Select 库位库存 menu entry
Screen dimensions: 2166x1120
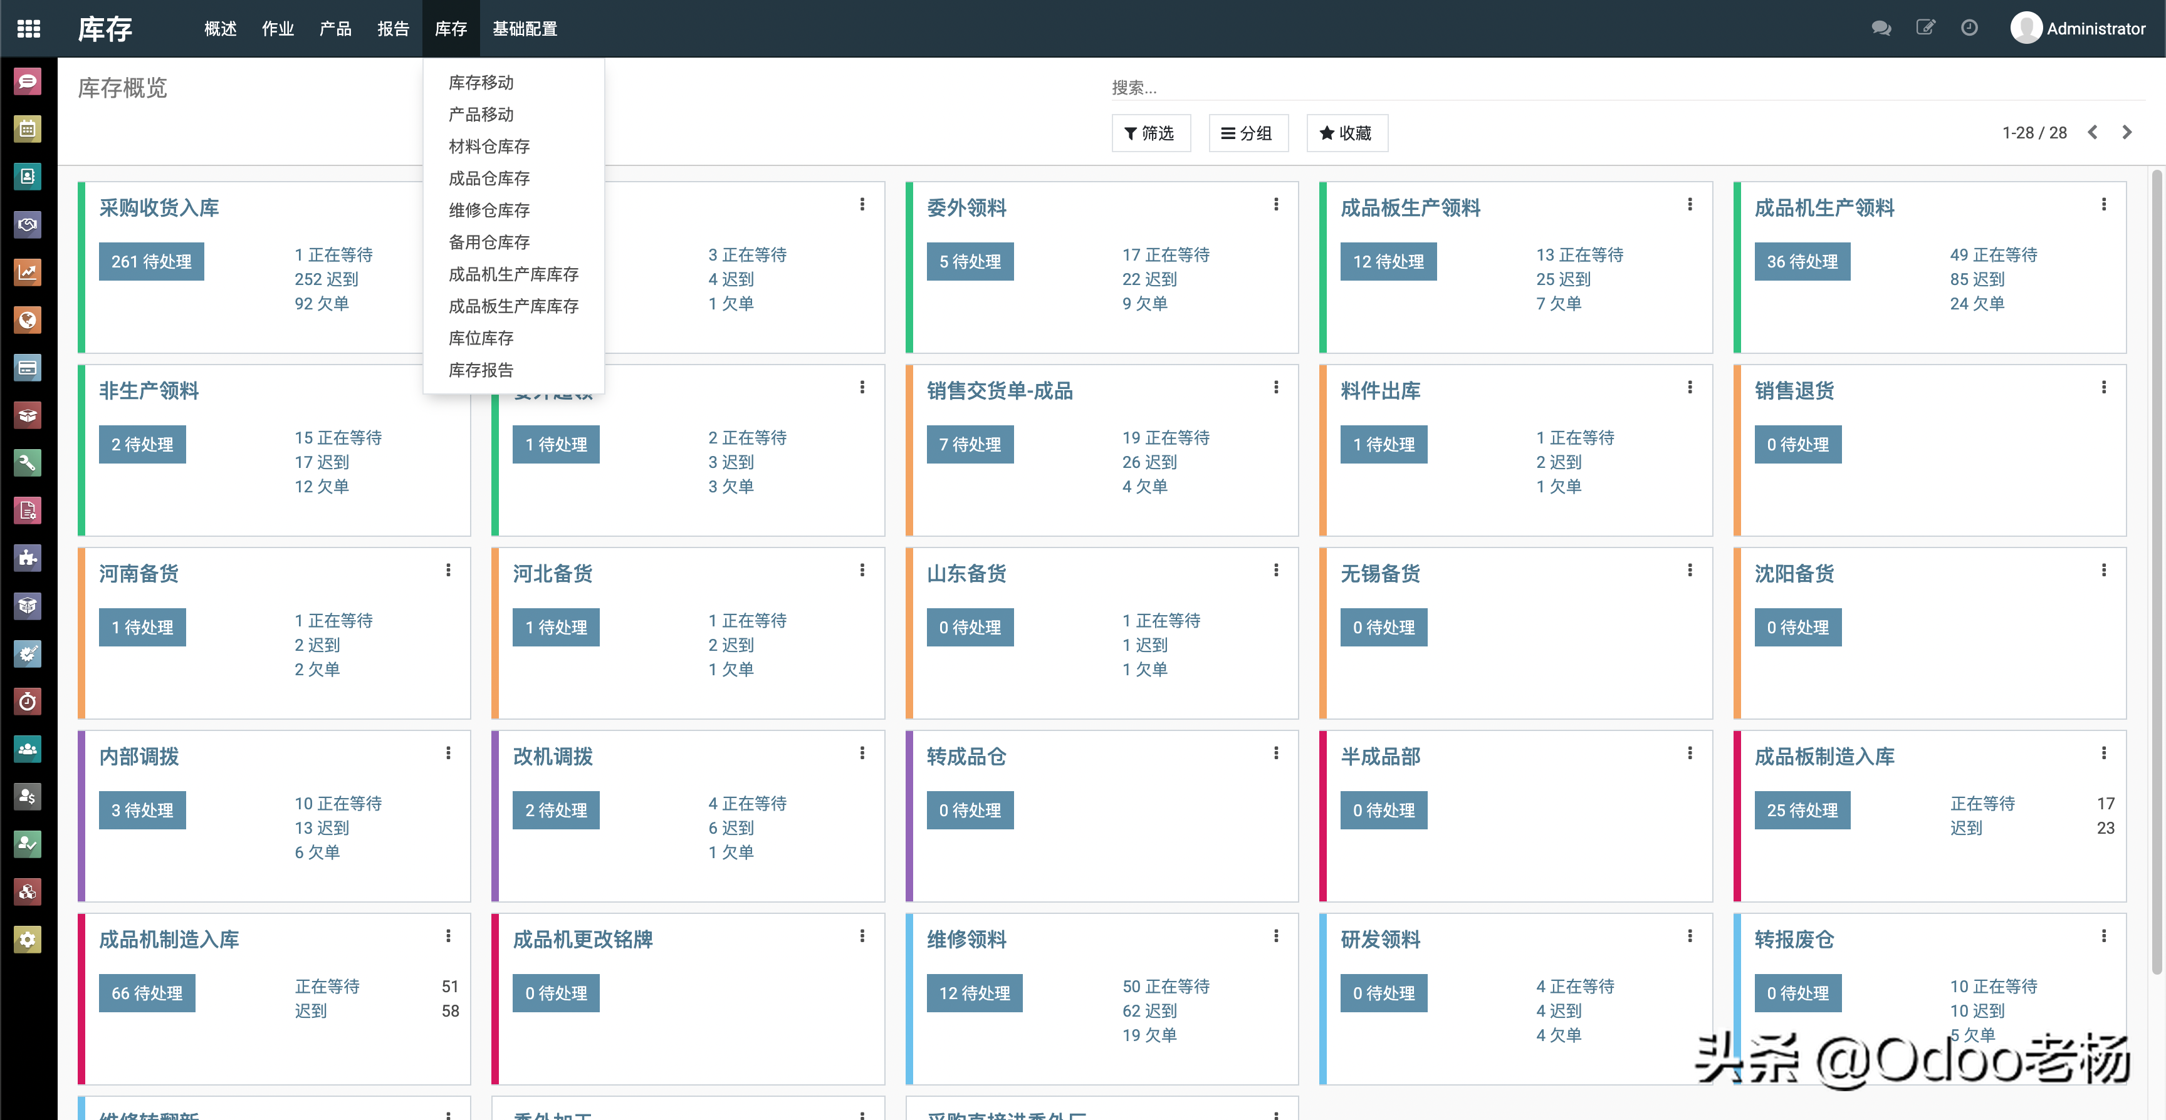click(481, 338)
